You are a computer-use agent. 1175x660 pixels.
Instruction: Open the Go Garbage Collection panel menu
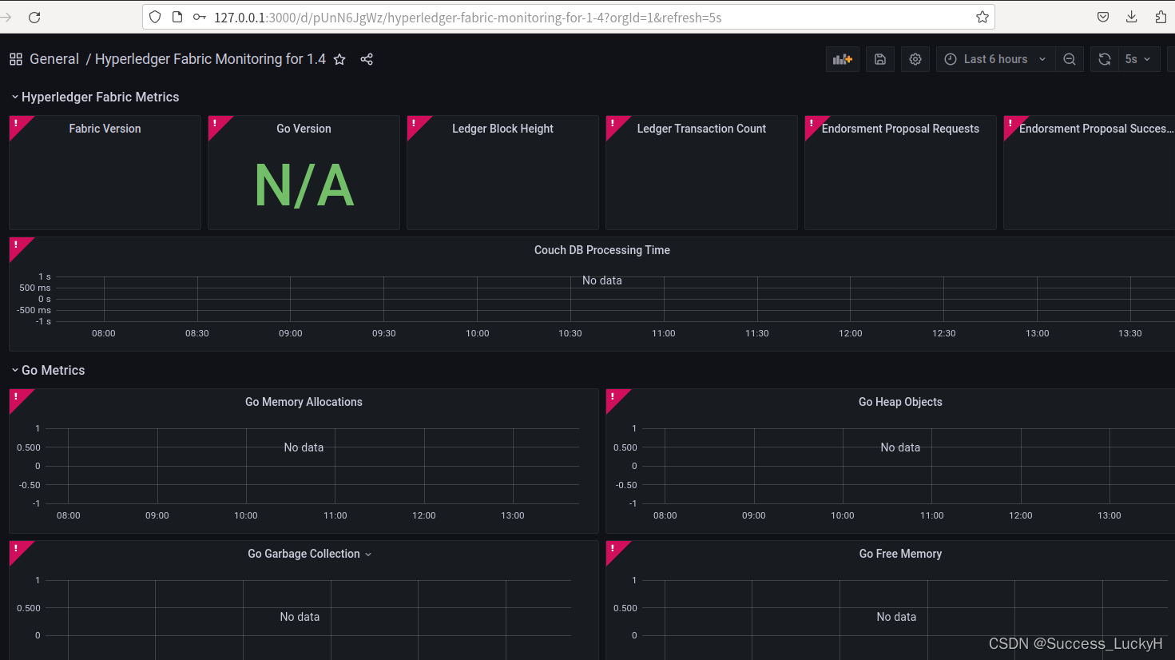(367, 553)
